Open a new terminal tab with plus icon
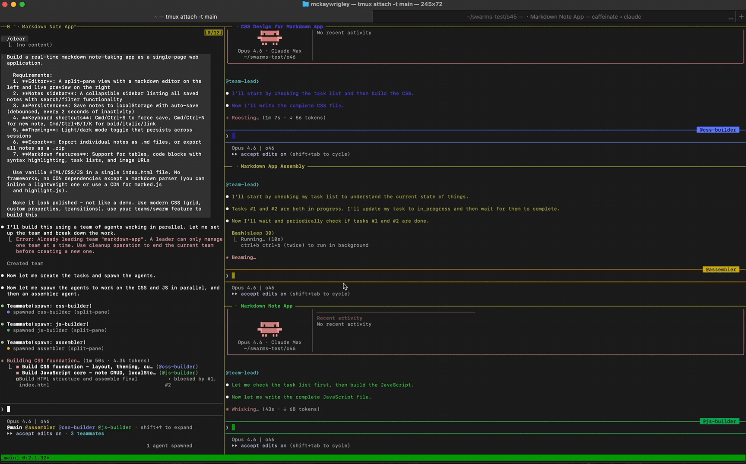 [x=741, y=17]
